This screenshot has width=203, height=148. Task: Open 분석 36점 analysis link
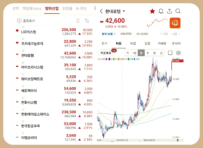(109, 34)
